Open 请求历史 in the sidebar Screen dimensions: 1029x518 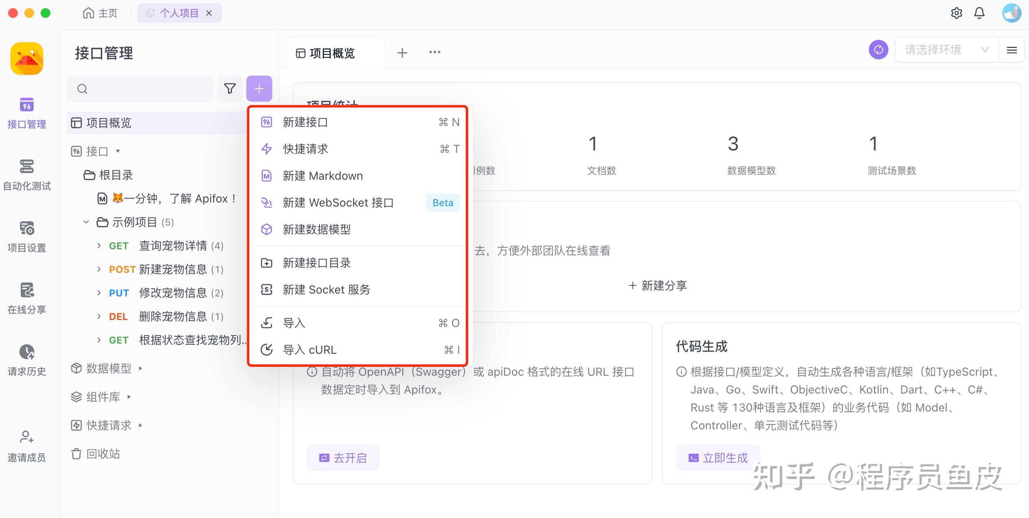[x=27, y=360]
